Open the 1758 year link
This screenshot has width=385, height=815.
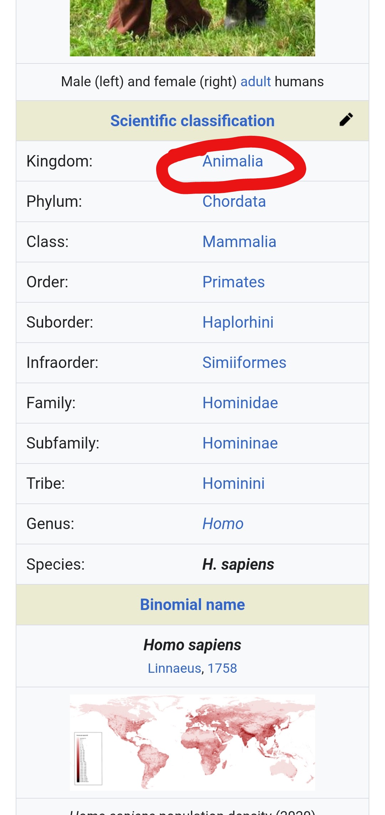(x=222, y=668)
